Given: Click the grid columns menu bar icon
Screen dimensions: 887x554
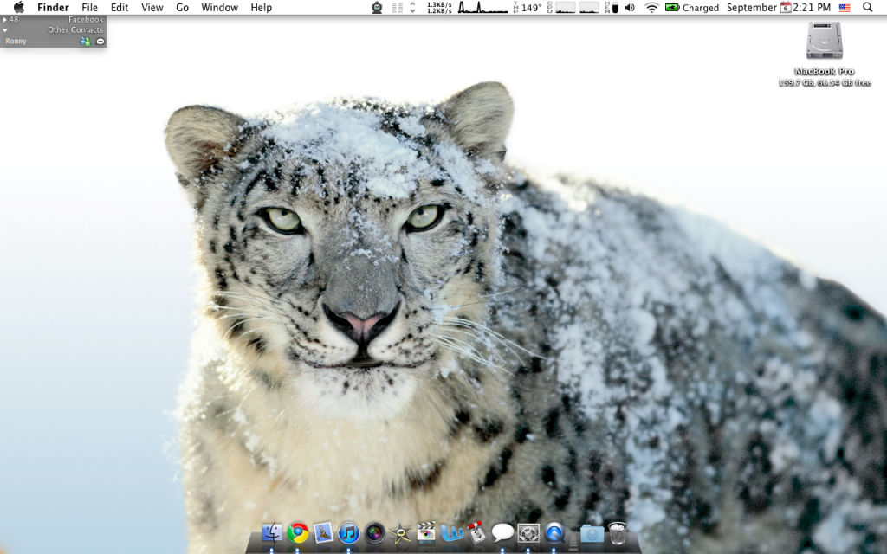Looking at the screenshot, I should pyautogui.click(x=397, y=7).
